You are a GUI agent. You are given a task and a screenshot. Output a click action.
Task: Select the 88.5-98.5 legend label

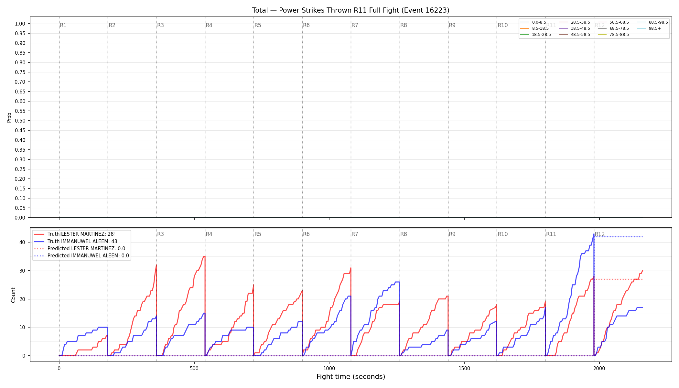(x=658, y=22)
